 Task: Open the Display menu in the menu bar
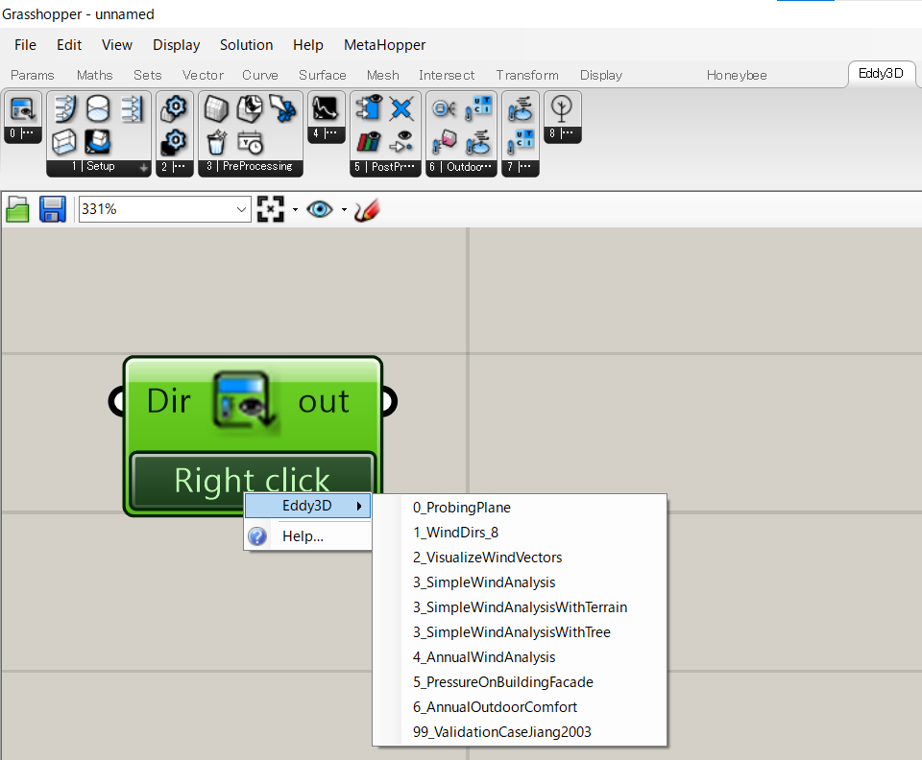coord(177,45)
